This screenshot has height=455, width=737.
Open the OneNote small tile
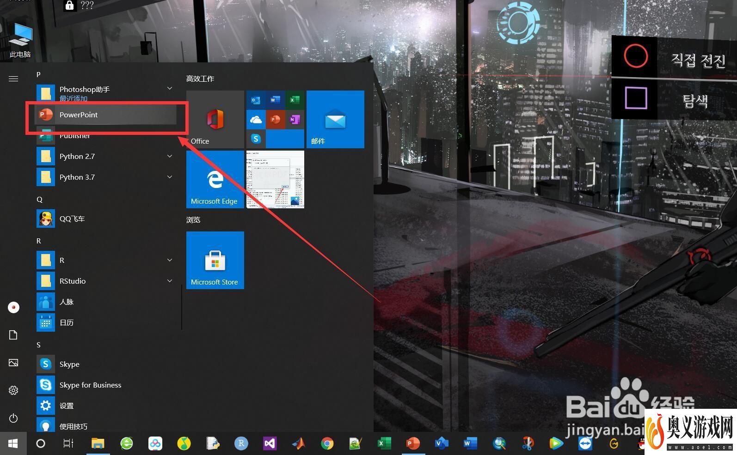[x=295, y=119]
